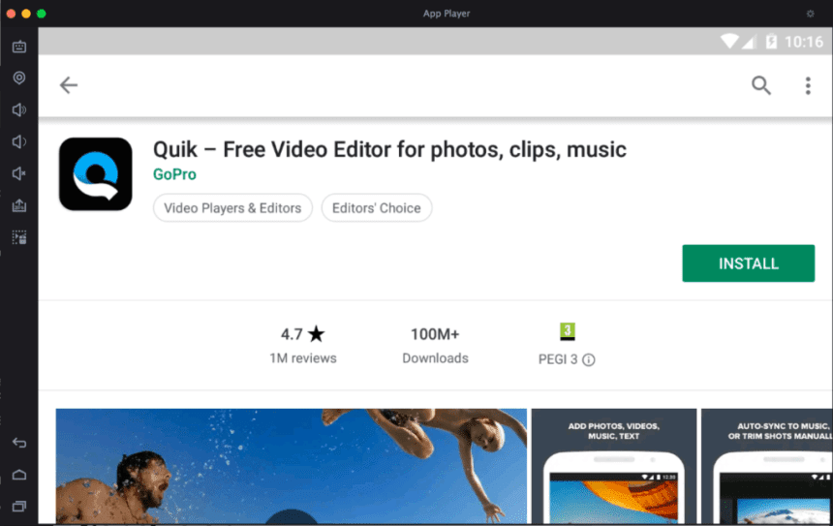This screenshot has height=526, width=833.
Task: Open the GoPro developer link
Action: 174,174
